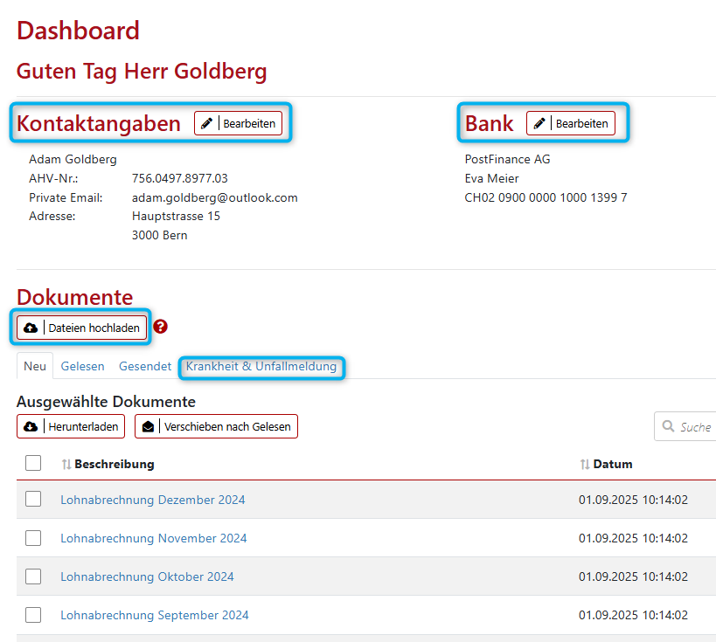Select the Krankheit & Unfallmeldung tab

pyautogui.click(x=261, y=366)
